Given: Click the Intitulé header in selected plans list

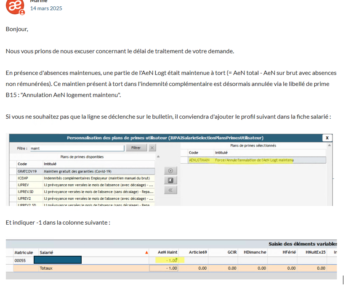Looking at the screenshot, I should coord(221,153).
